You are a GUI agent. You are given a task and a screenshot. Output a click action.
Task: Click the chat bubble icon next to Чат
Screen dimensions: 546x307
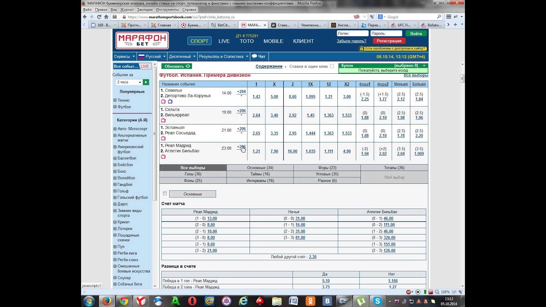point(254,56)
